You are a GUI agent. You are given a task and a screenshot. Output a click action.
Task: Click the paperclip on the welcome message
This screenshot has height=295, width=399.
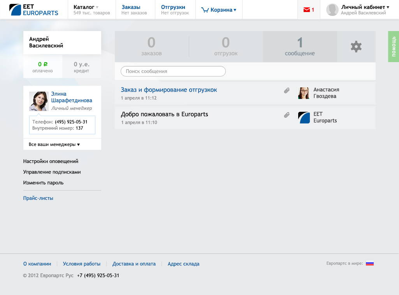[287, 115]
